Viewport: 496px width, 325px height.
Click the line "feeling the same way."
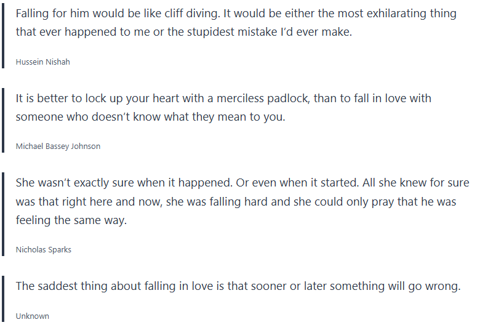pyautogui.click(x=71, y=220)
